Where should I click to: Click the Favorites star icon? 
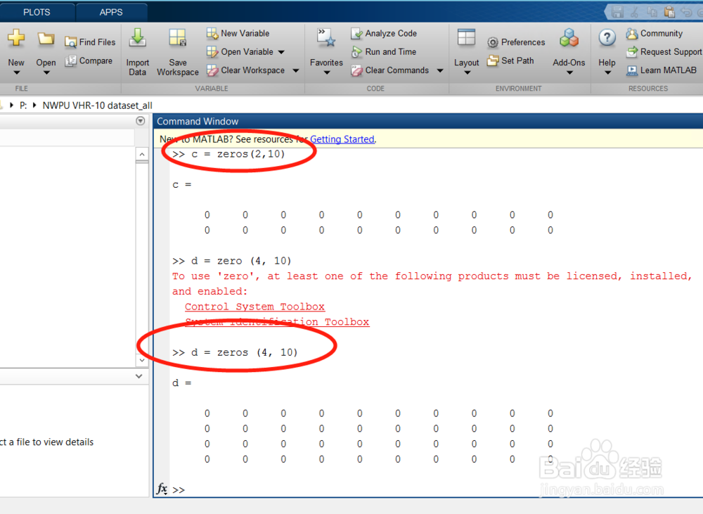(326, 38)
